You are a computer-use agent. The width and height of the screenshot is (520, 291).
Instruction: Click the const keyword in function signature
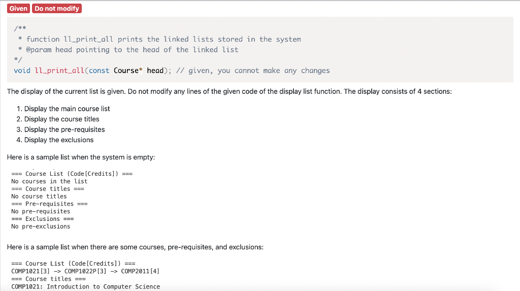tap(99, 71)
